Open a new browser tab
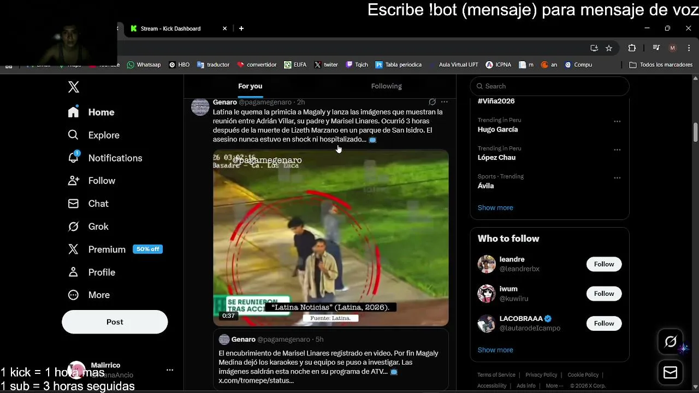Viewport: 699px width, 393px height. coord(241,28)
